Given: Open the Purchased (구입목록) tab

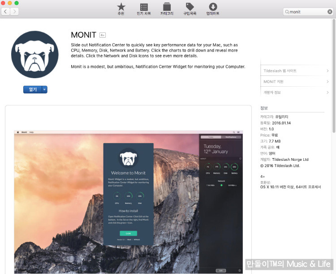Looking at the screenshot, I should point(190,9).
